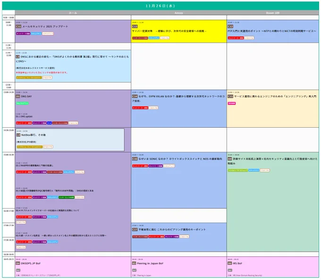Click the green tag under H4 詐欺サイト session
321x280 pixels.
click(x=238, y=170)
